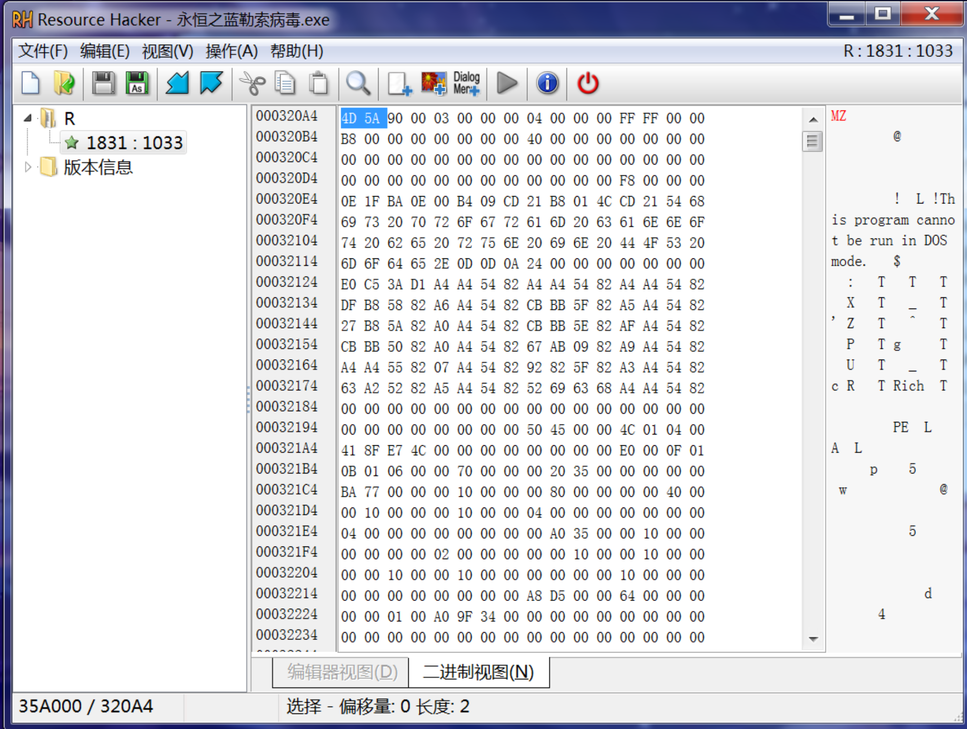
Task: Switch to 编辑器视图(D) tab
Action: 342,672
